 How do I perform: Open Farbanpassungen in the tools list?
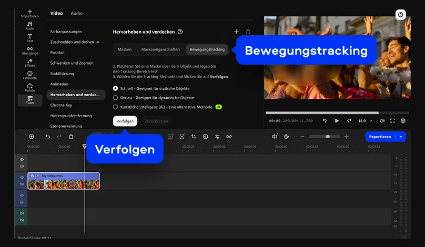(x=66, y=32)
